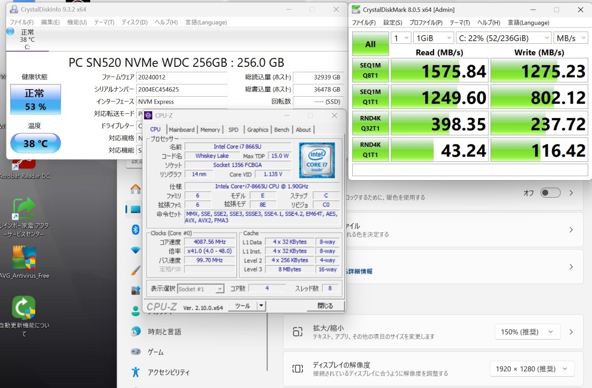Open the 1920 × 1280 resolution dropdown
The width and height of the screenshot is (592, 388).
pyautogui.click(x=532, y=369)
